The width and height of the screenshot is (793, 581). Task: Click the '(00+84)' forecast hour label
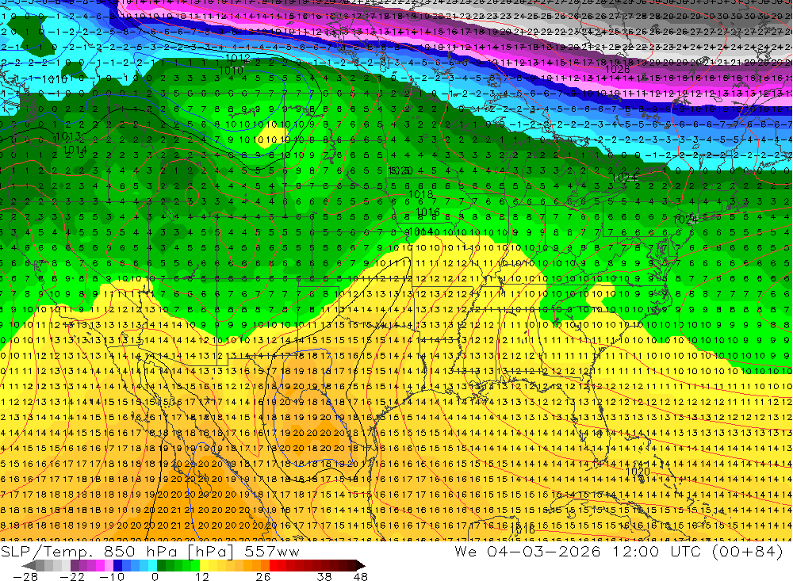747,551
